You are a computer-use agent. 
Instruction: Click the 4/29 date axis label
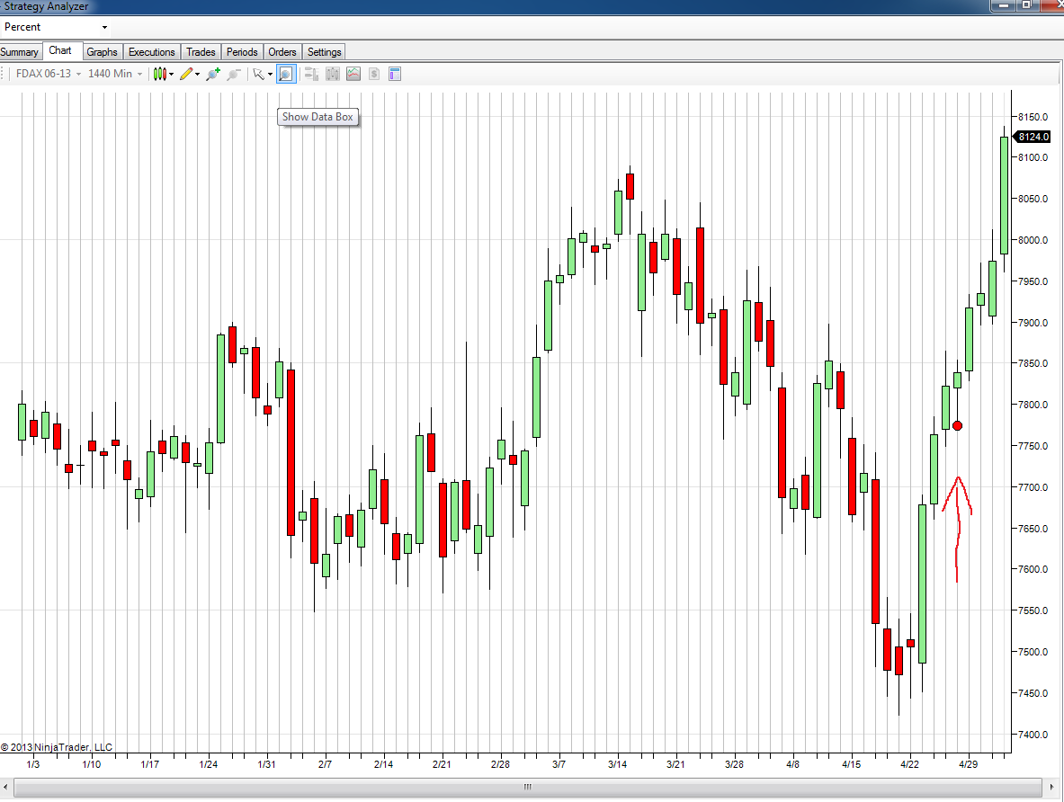click(968, 764)
